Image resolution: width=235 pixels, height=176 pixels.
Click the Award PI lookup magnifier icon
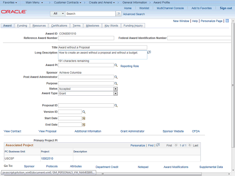click(x=116, y=65)
